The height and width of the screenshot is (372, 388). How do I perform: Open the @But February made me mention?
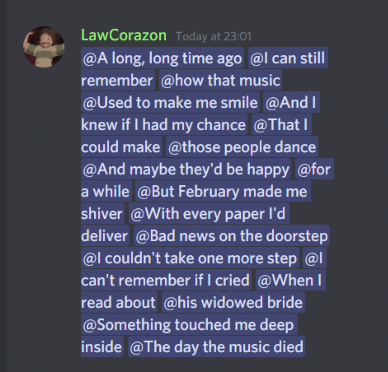tap(223, 191)
